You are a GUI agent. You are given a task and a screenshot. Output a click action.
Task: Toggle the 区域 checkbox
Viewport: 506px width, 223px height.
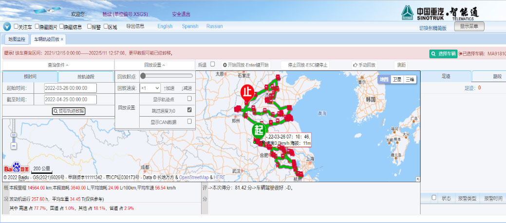pos(106,26)
